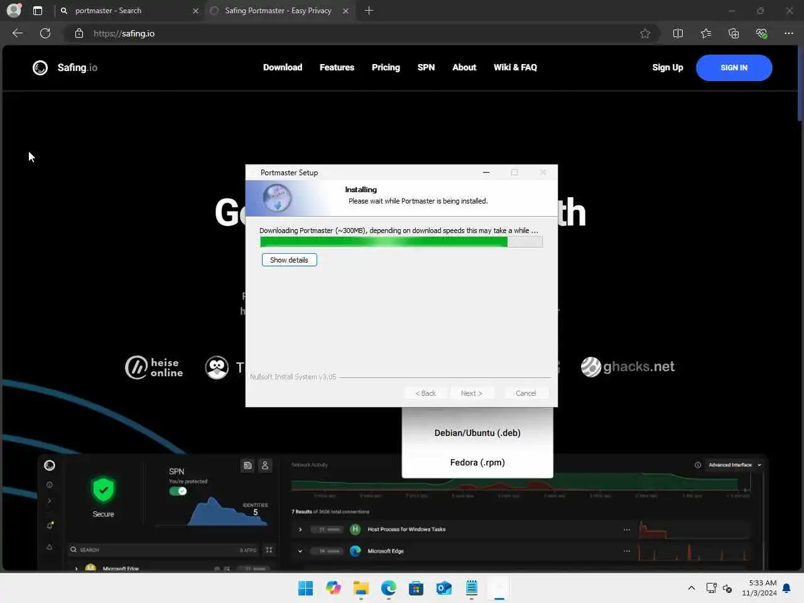
Task: Close the portmaster Search tab
Action: 195,11
